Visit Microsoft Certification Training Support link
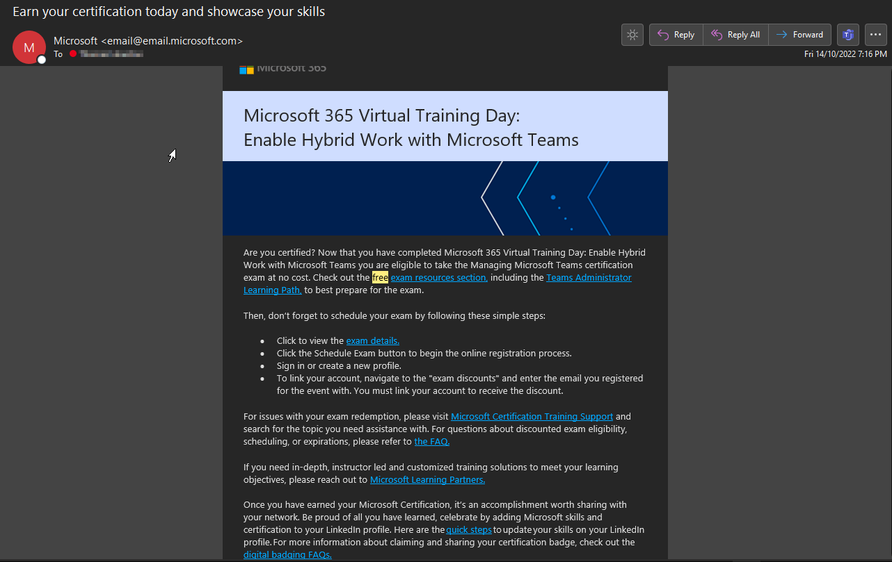The height and width of the screenshot is (562, 892). tap(532, 416)
